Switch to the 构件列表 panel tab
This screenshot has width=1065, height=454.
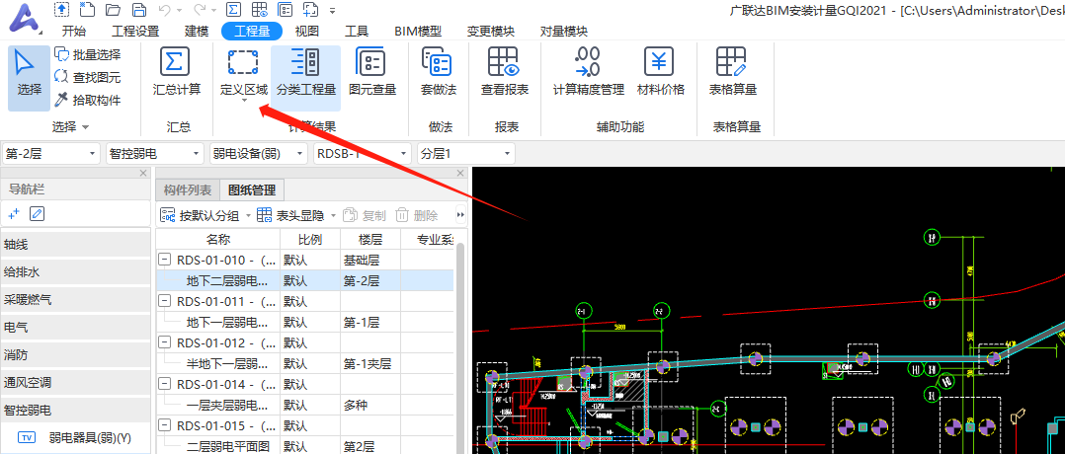(x=188, y=190)
